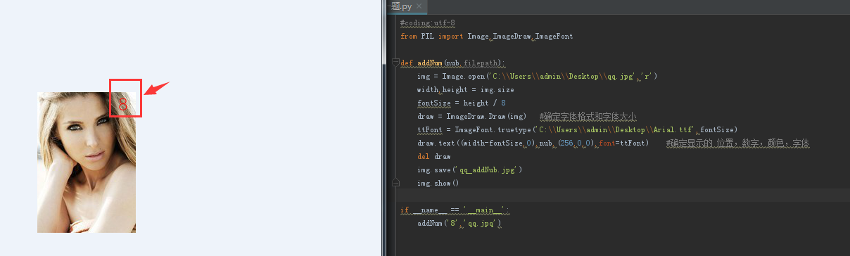
Task: Click the portrait photo with number 8
Action: click(x=87, y=162)
